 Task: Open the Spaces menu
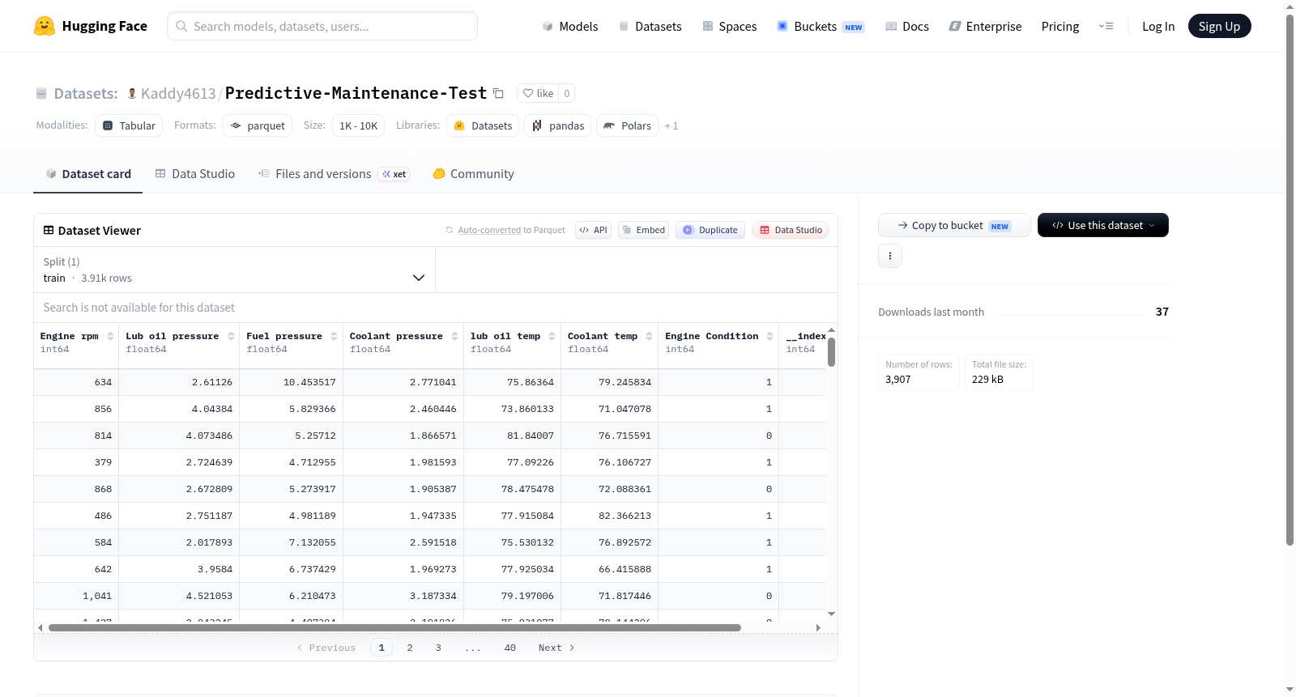tap(730, 26)
